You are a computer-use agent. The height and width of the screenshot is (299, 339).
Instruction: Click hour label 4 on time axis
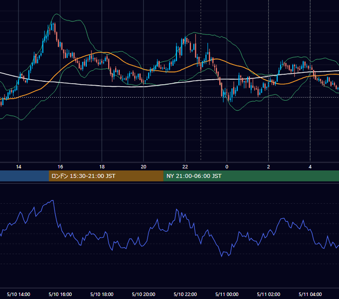pos(310,167)
